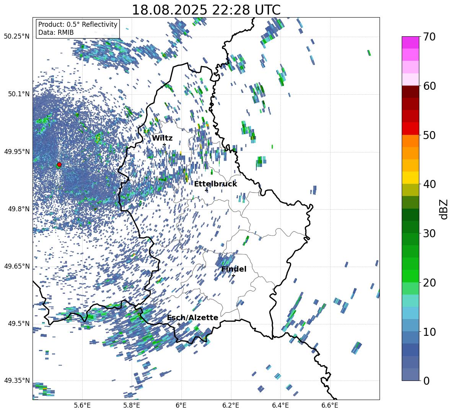453x413 pixels.
Task: Click the Esch/Alzette city label
Action: click(x=193, y=317)
